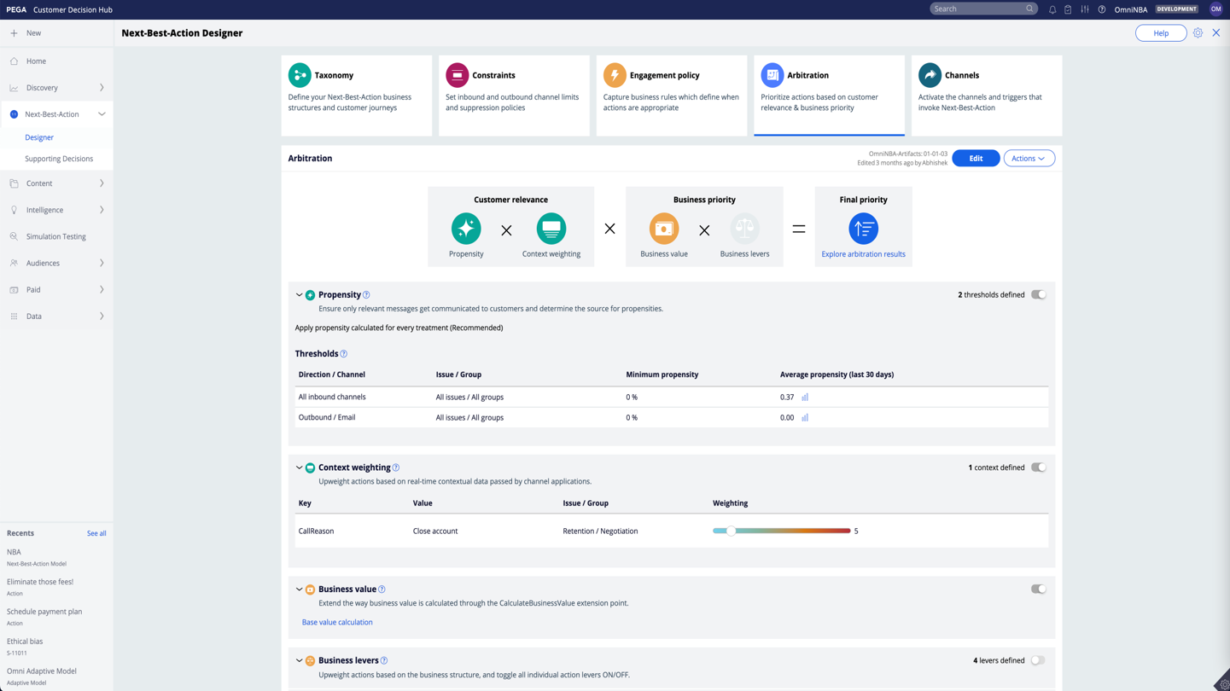Click the Edit button
The image size is (1230, 691).
point(976,159)
